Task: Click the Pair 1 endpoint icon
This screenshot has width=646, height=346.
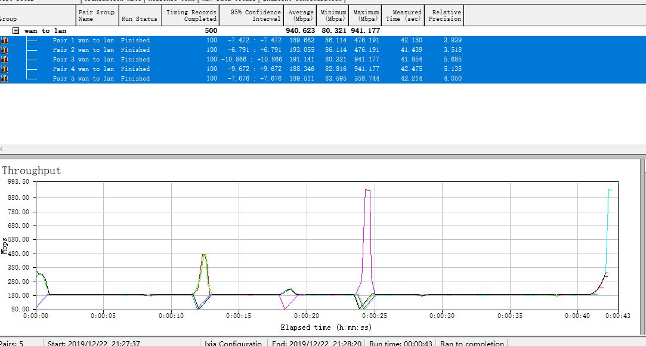Action: pos(4,41)
